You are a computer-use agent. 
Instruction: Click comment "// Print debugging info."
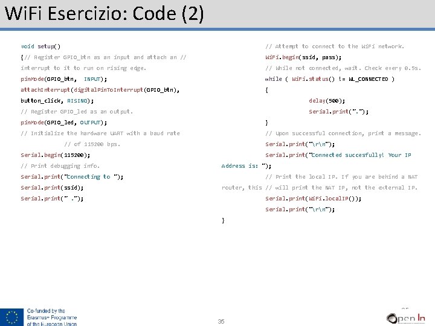60,166
